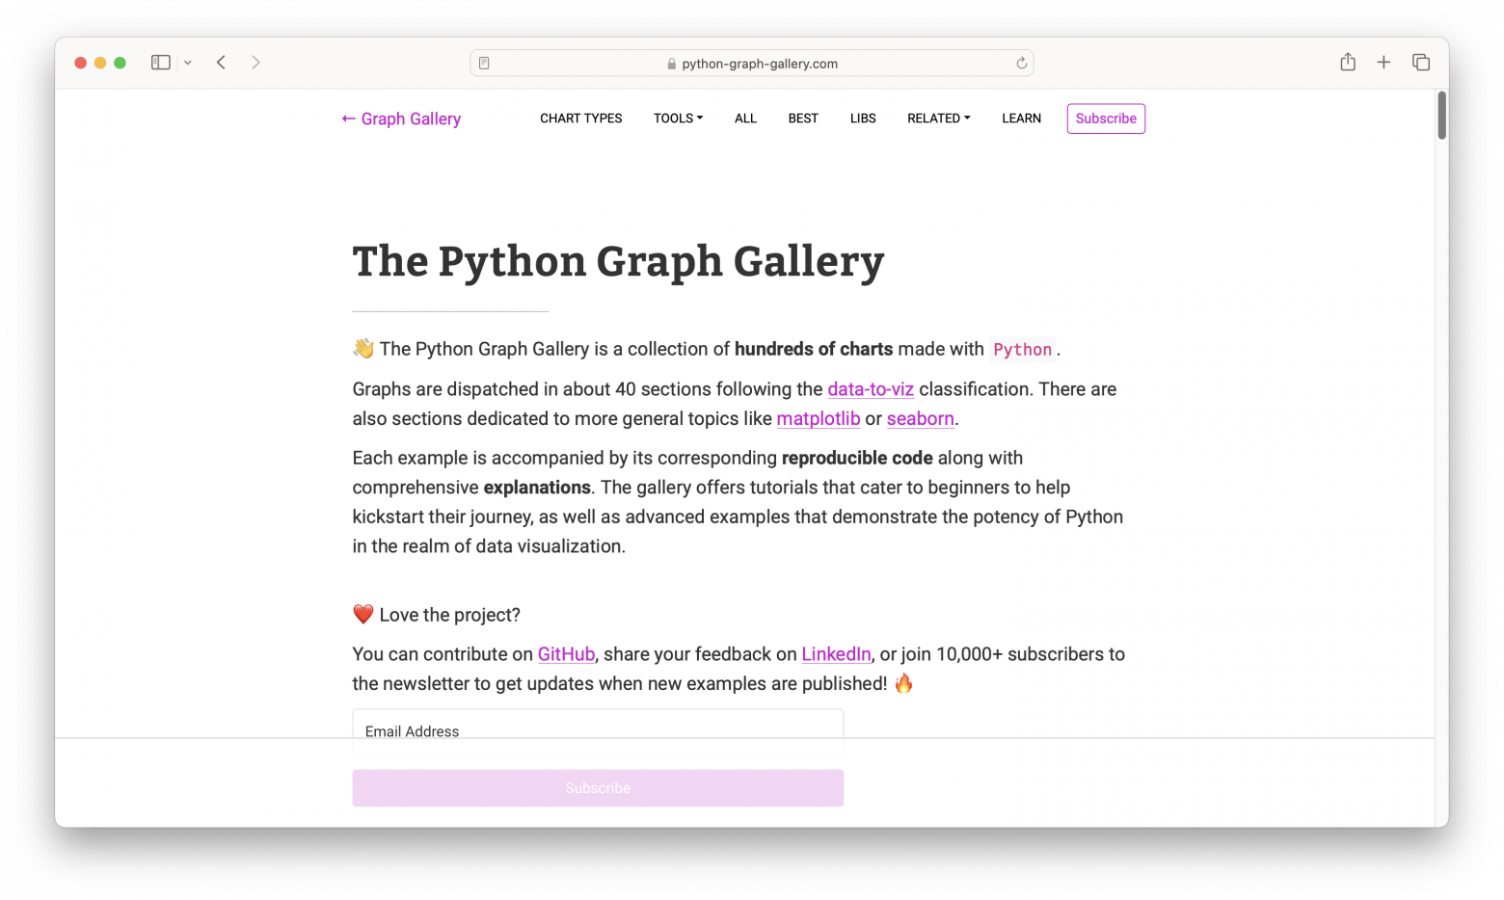Expand the RELATED dropdown menu

click(x=938, y=119)
